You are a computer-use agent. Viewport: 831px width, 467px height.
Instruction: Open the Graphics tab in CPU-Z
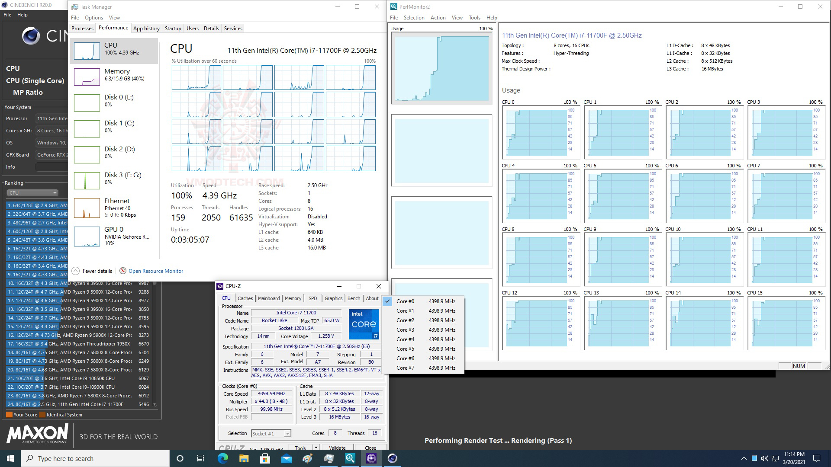pos(333,298)
